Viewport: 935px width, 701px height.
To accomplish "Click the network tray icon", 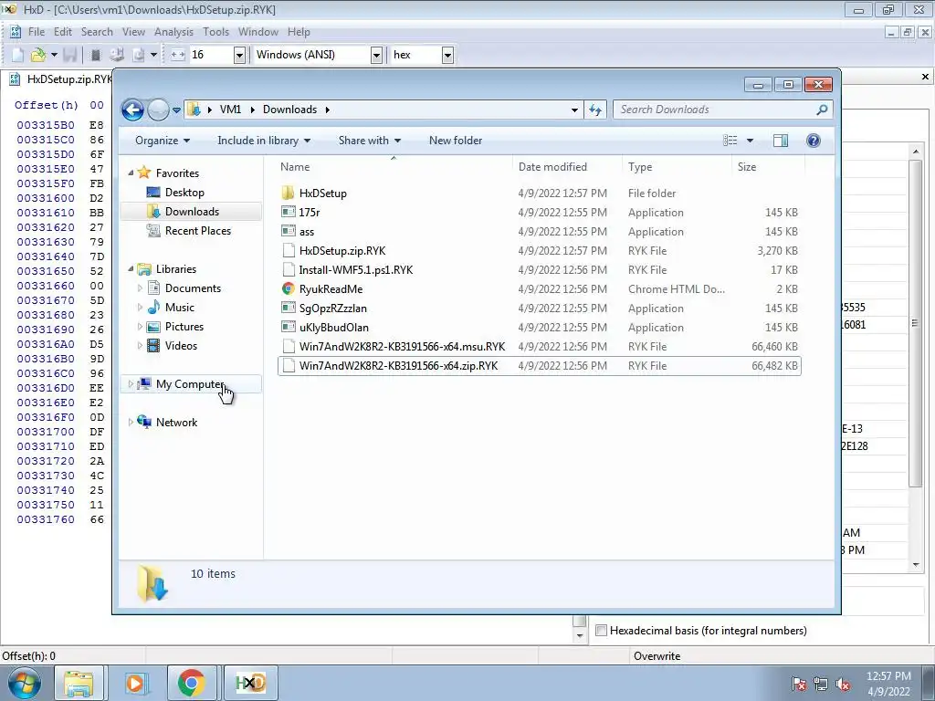I will coord(821,684).
